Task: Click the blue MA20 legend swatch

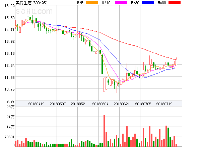Action: (148, 2)
